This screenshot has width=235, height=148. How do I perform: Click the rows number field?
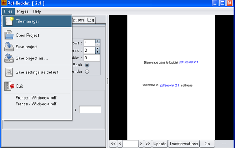pyautogui.click(x=90, y=43)
